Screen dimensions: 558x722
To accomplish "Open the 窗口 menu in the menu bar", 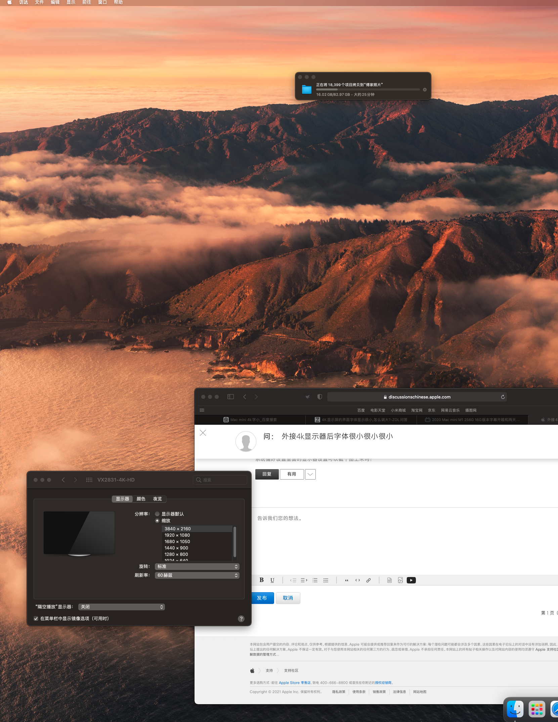I will 102,2.
